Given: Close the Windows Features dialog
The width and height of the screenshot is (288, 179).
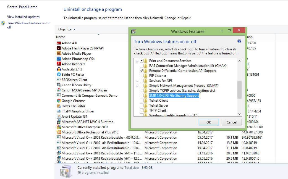Looking at the screenshot, I should click(x=239, y=30).
